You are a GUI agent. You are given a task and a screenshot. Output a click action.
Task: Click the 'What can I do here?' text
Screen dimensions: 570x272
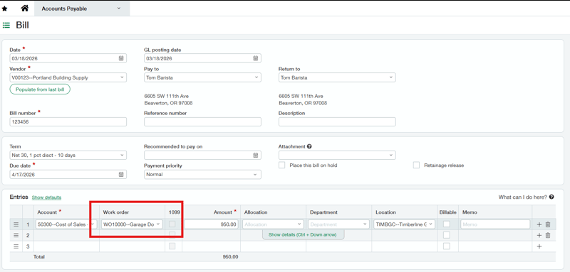pyautogui.click(x=523, y=197)
